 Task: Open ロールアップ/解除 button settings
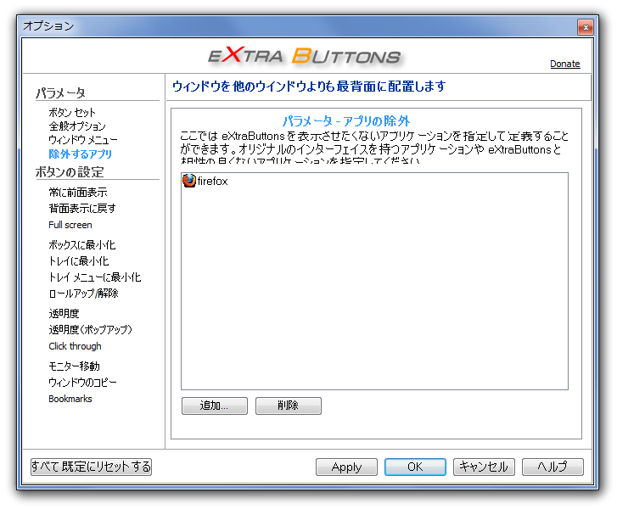83,293
